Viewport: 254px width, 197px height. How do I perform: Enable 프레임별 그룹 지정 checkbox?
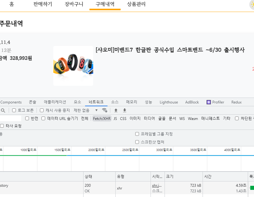[137, 134]
